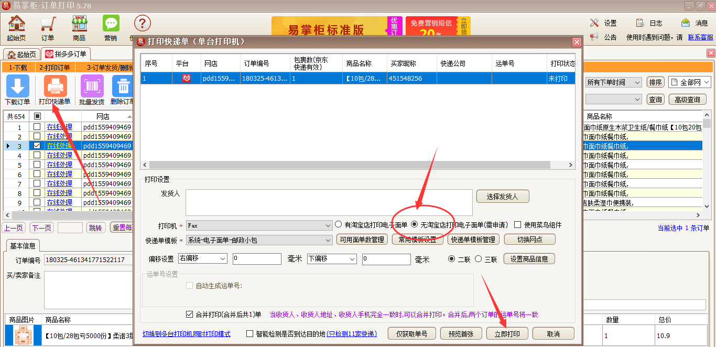
Task: Enable the 使用菜鸟组件 checkbox
Action: [x=518, y=225]
